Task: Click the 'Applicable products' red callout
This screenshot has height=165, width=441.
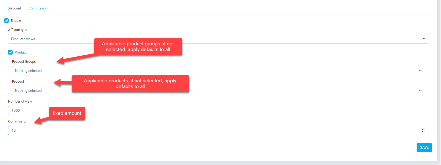Action: click(x=130, y=84)
